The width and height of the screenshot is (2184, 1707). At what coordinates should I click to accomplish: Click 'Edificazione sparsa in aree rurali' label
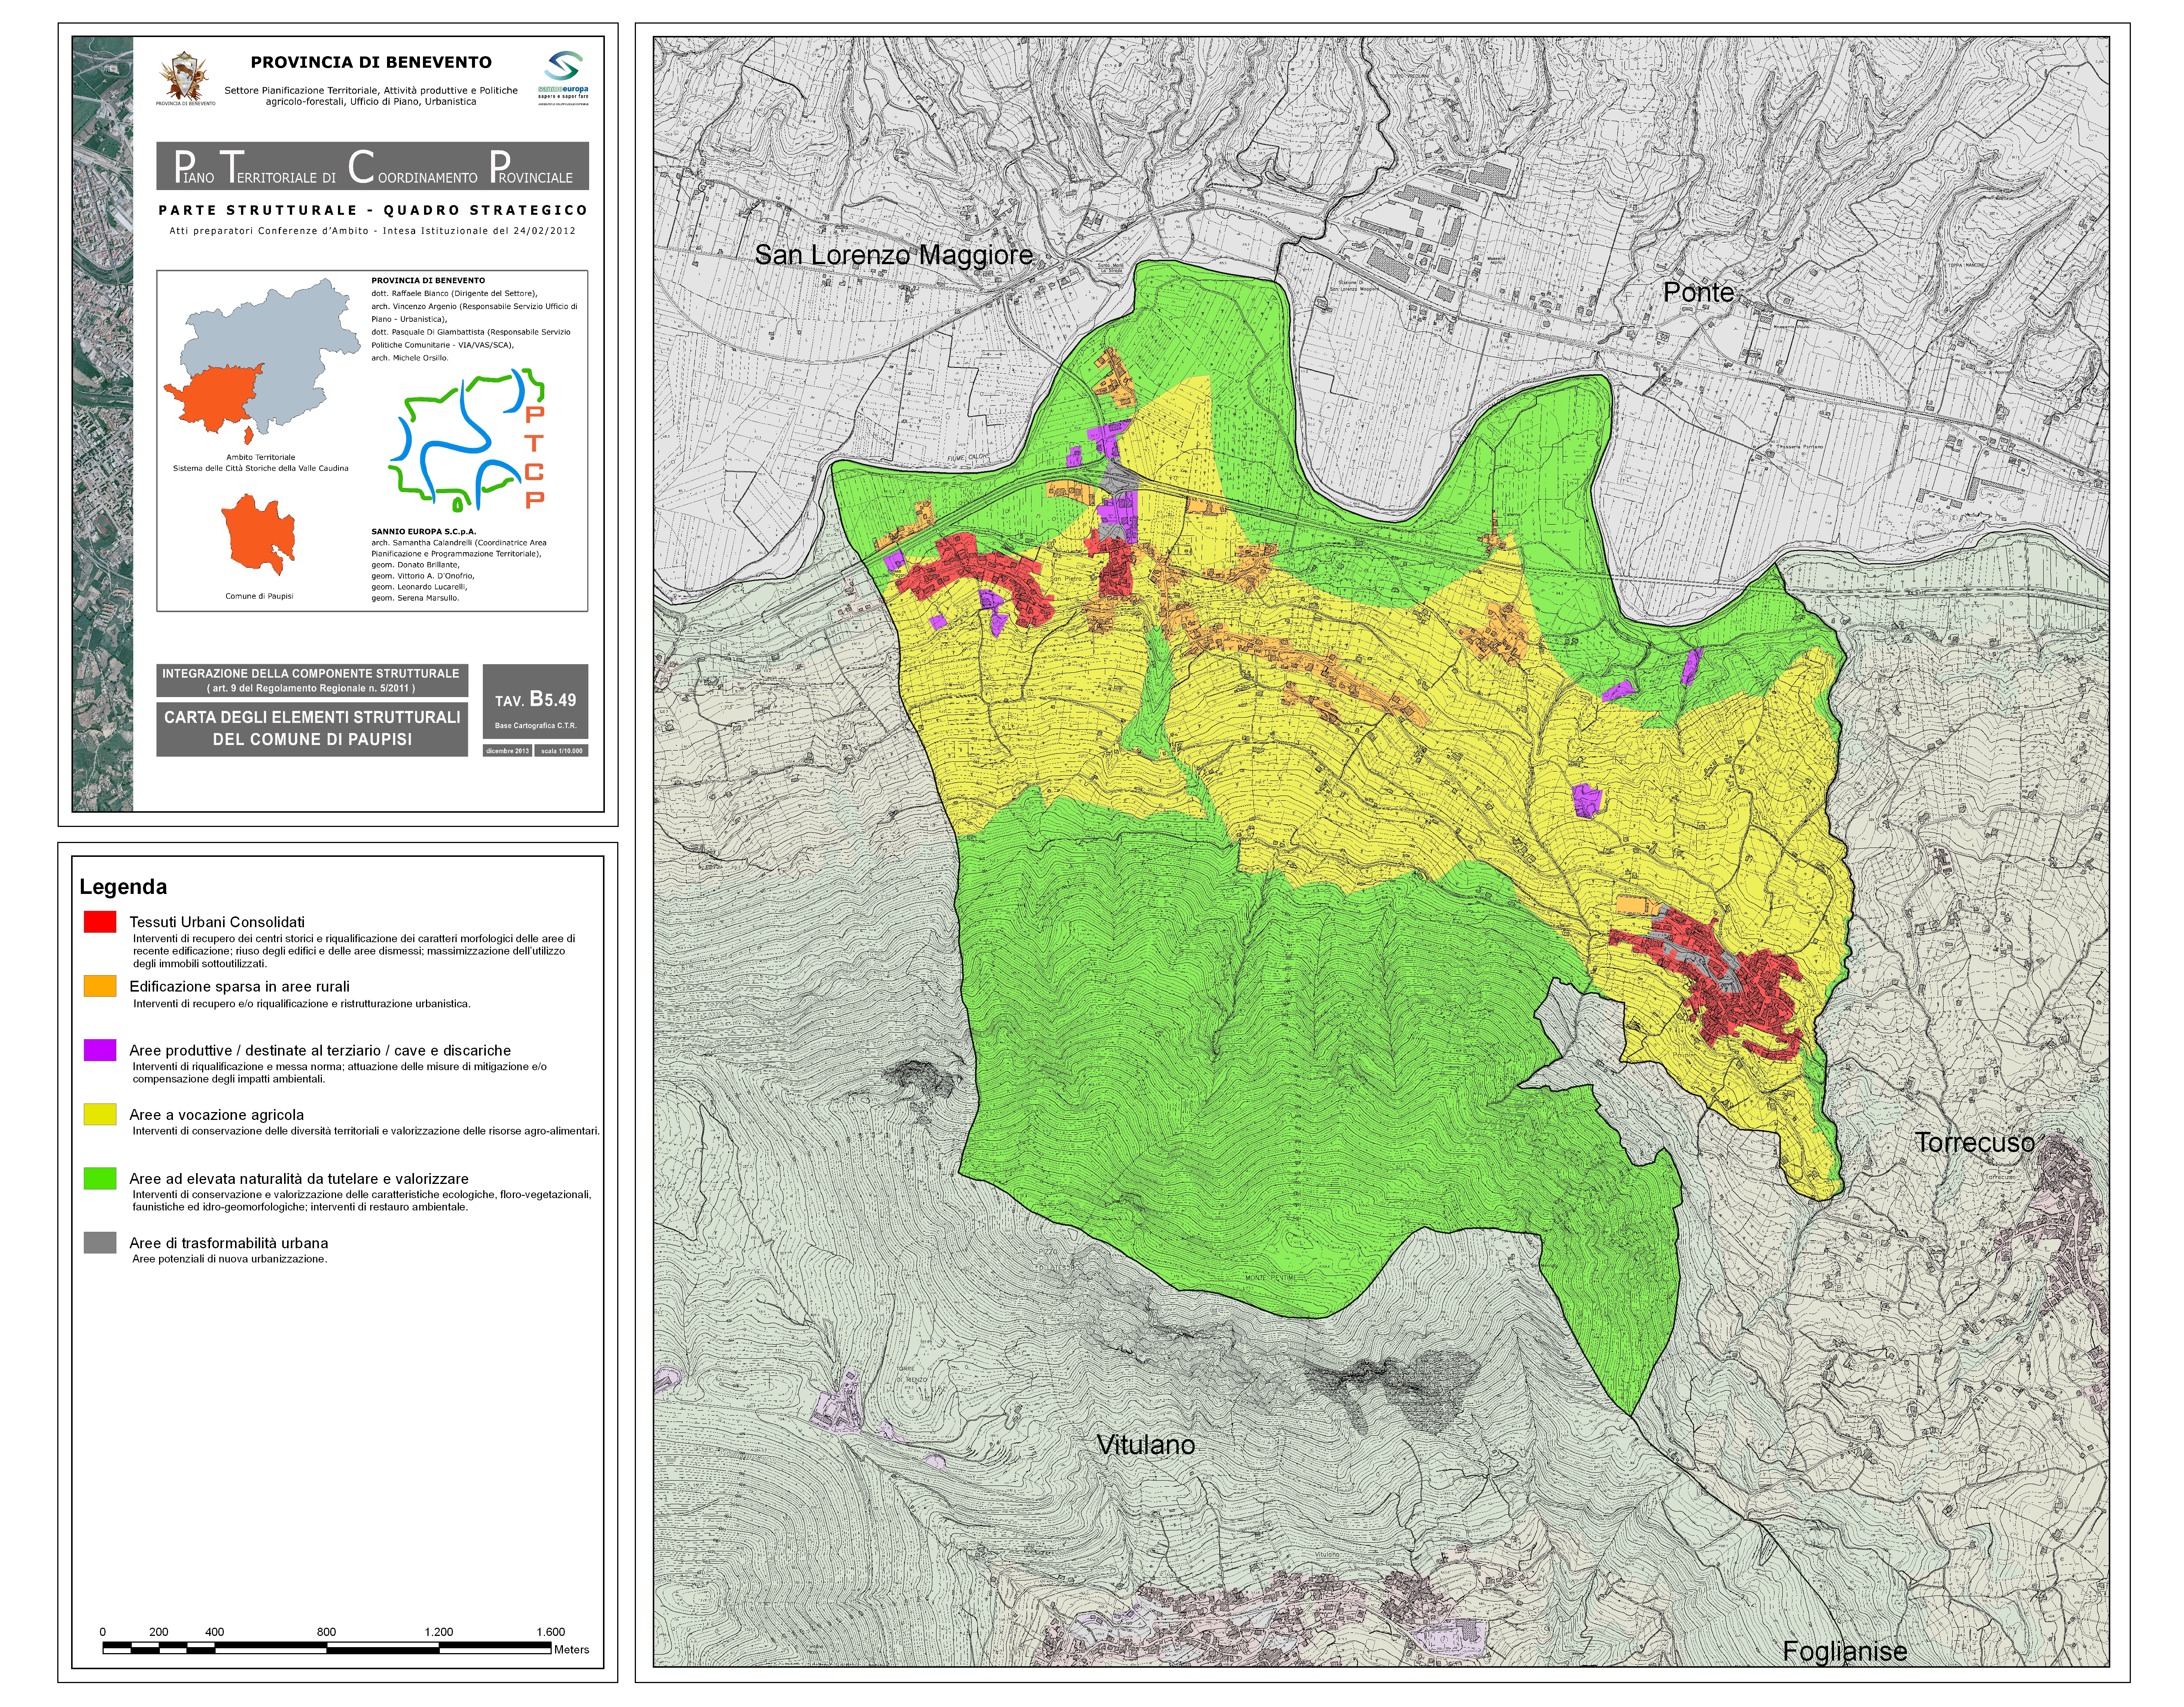(x=239, y=986)
